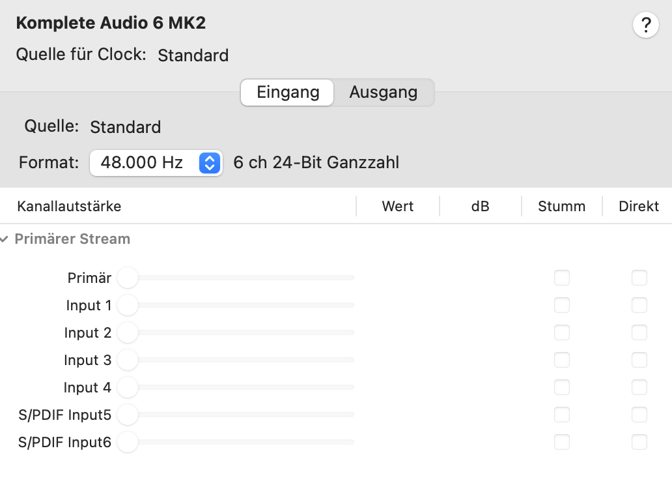Toggle Direkt checkbox for Input 2

pos(639,332)
